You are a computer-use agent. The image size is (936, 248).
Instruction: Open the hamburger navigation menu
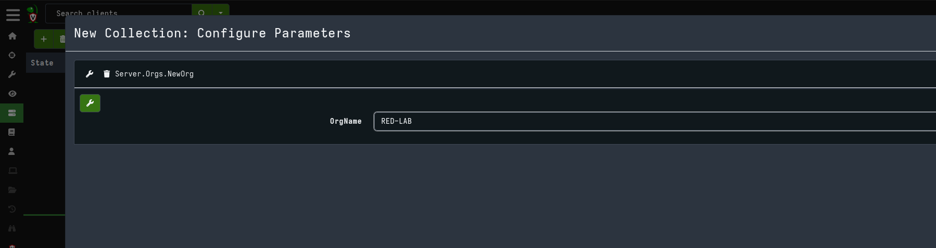click(13, 15)
